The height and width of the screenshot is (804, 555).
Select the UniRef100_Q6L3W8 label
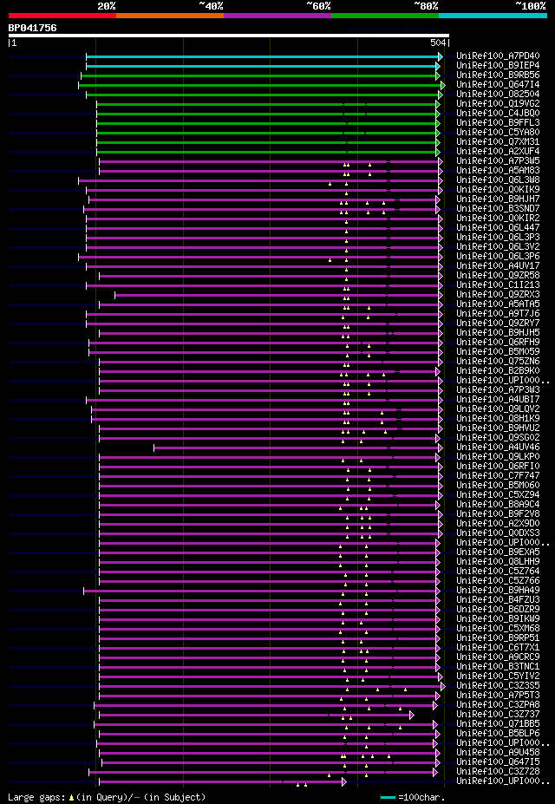[498, 180]
